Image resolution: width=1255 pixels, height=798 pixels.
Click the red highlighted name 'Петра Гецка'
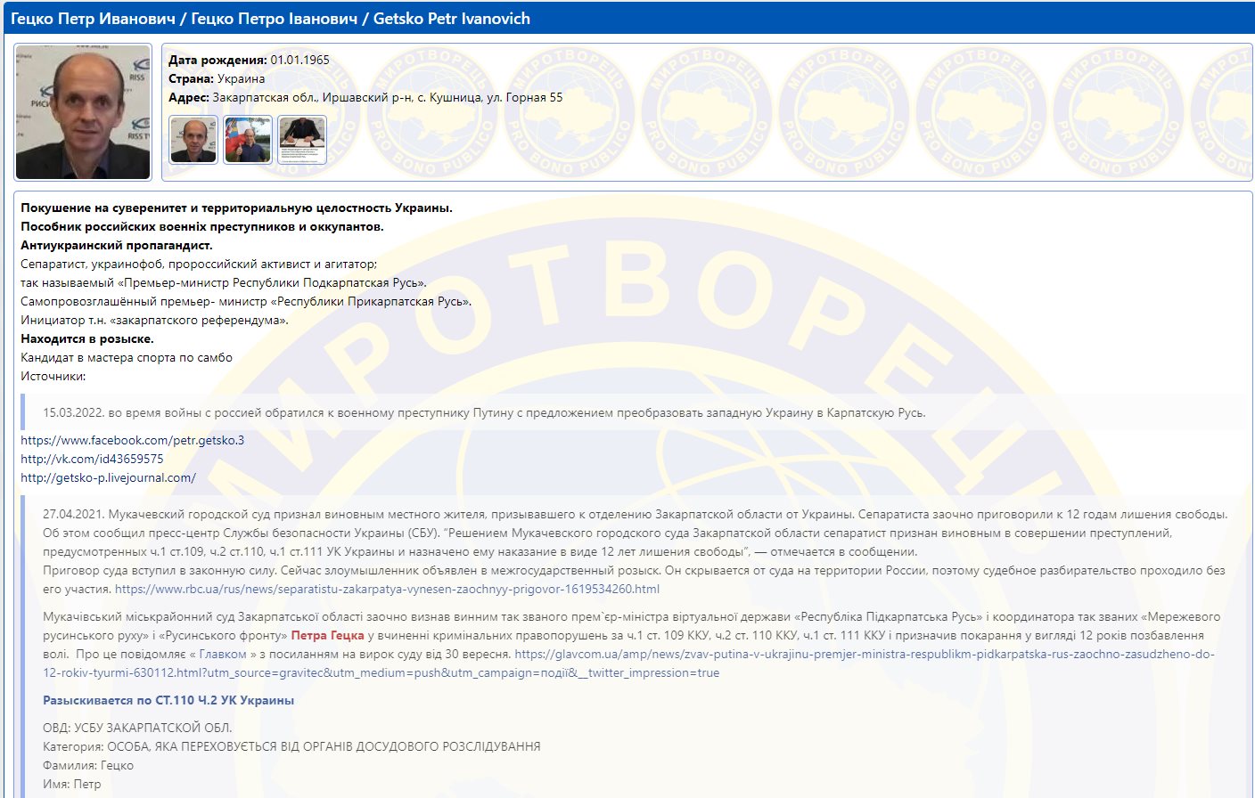coord(327,635)
